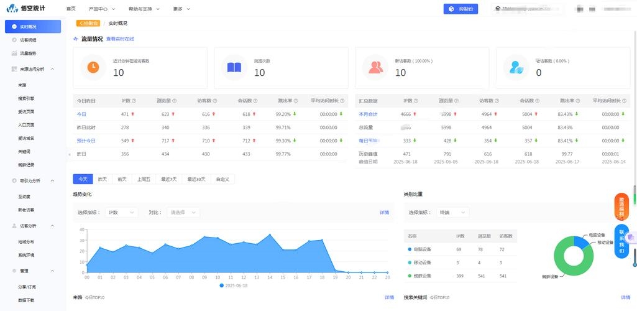
Task: Click the 流量趋势 sidebar chart icon
Action: click(14, 53)
